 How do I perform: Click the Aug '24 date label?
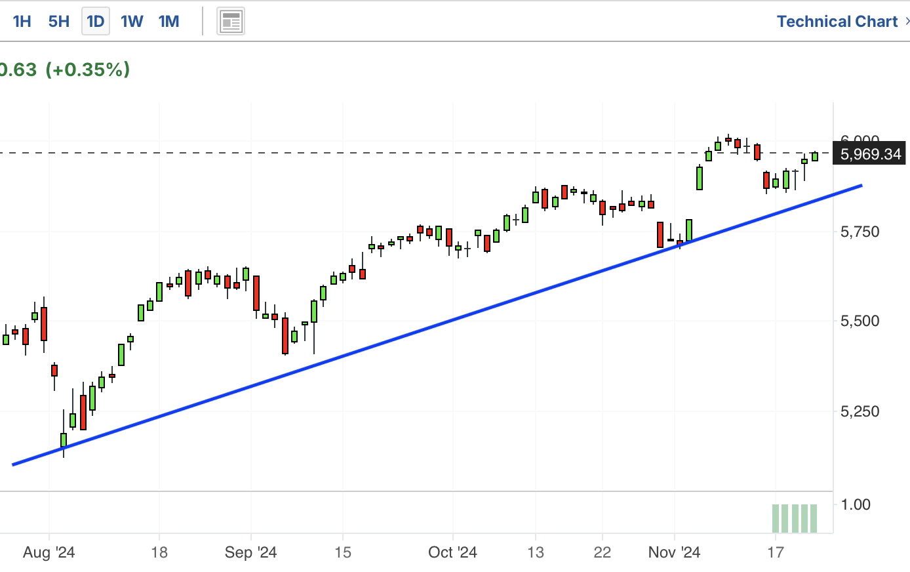49,552
